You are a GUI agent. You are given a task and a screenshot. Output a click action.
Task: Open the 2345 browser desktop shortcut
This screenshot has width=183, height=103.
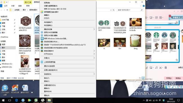coord(5,90)
